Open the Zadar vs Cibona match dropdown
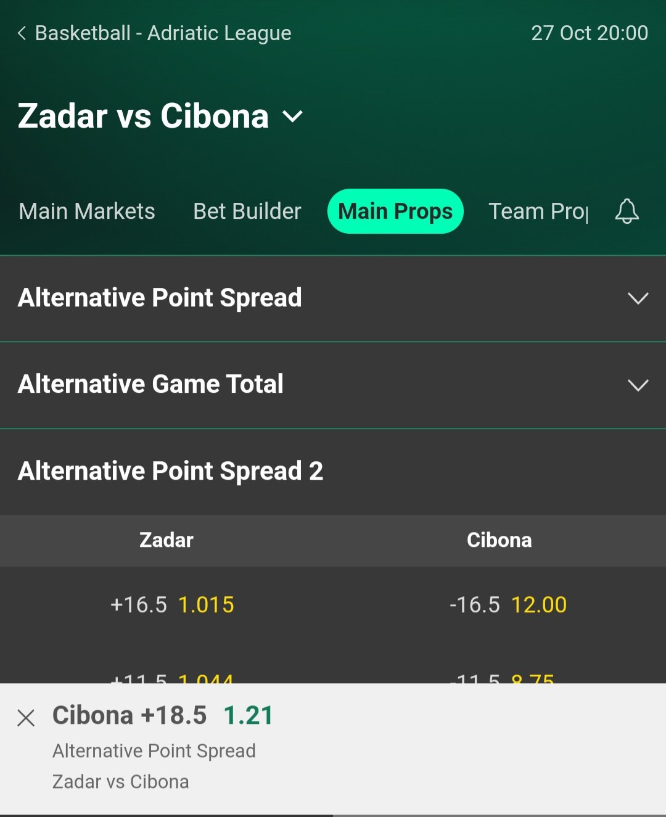This screenshot has width=666, height=817. point(292,117)
